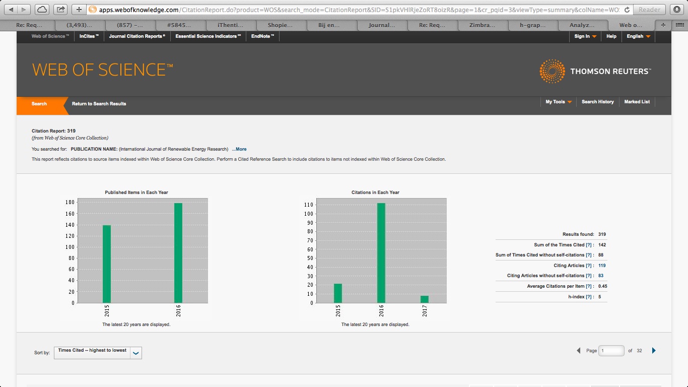Reload page with the refresh arrow icon
Image resolution: width=688 pixels, height=387 pixels.
click(627, 10)
